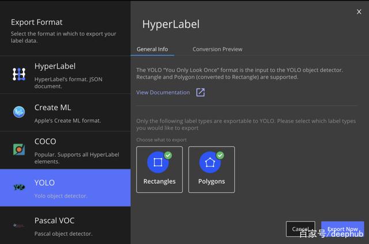Click the Cancel button
The width and height of the screenshot is (369, 244).
point(300,229)
